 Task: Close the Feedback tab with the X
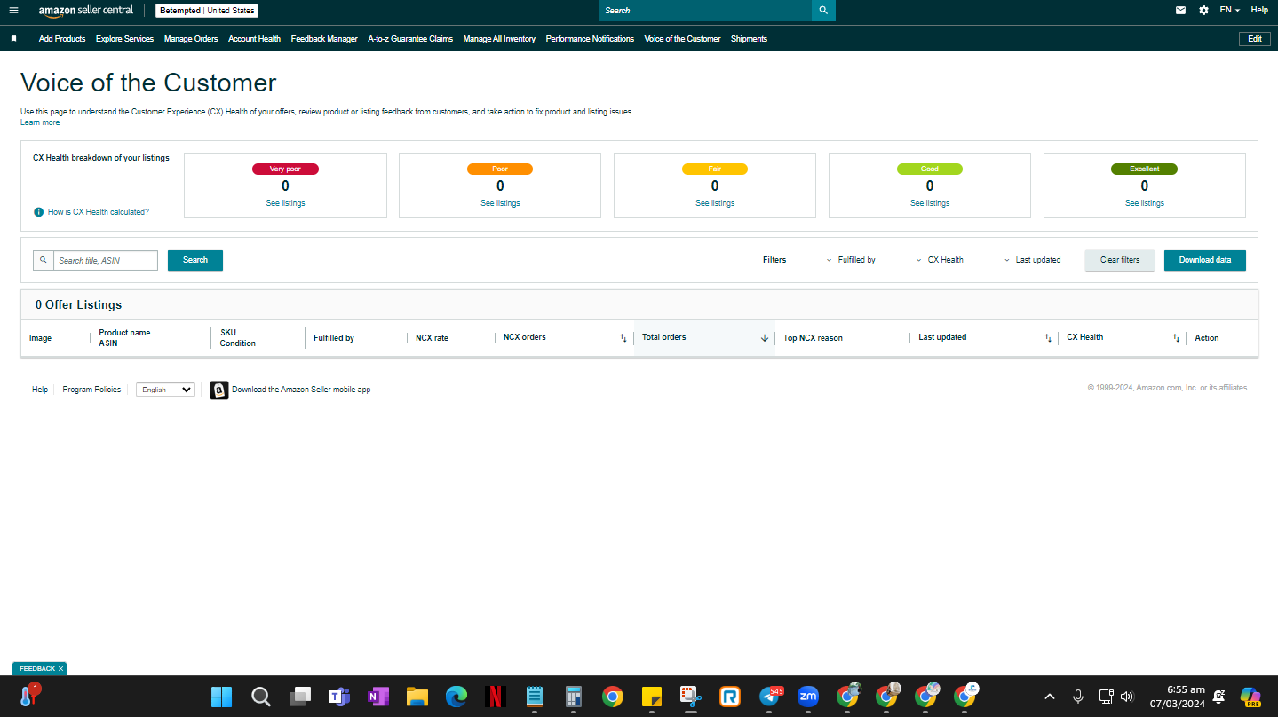tap(60, 669)
